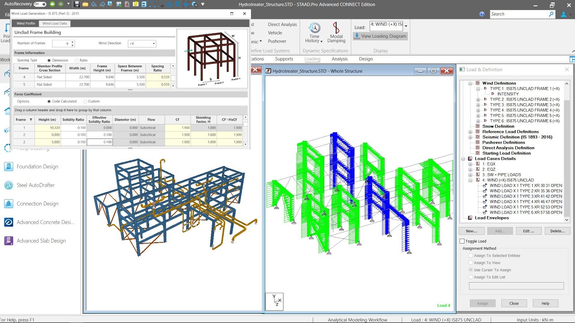Select the Ratio spacing type radio
This screenshot has width=575, height=323.
click(77, 60)
